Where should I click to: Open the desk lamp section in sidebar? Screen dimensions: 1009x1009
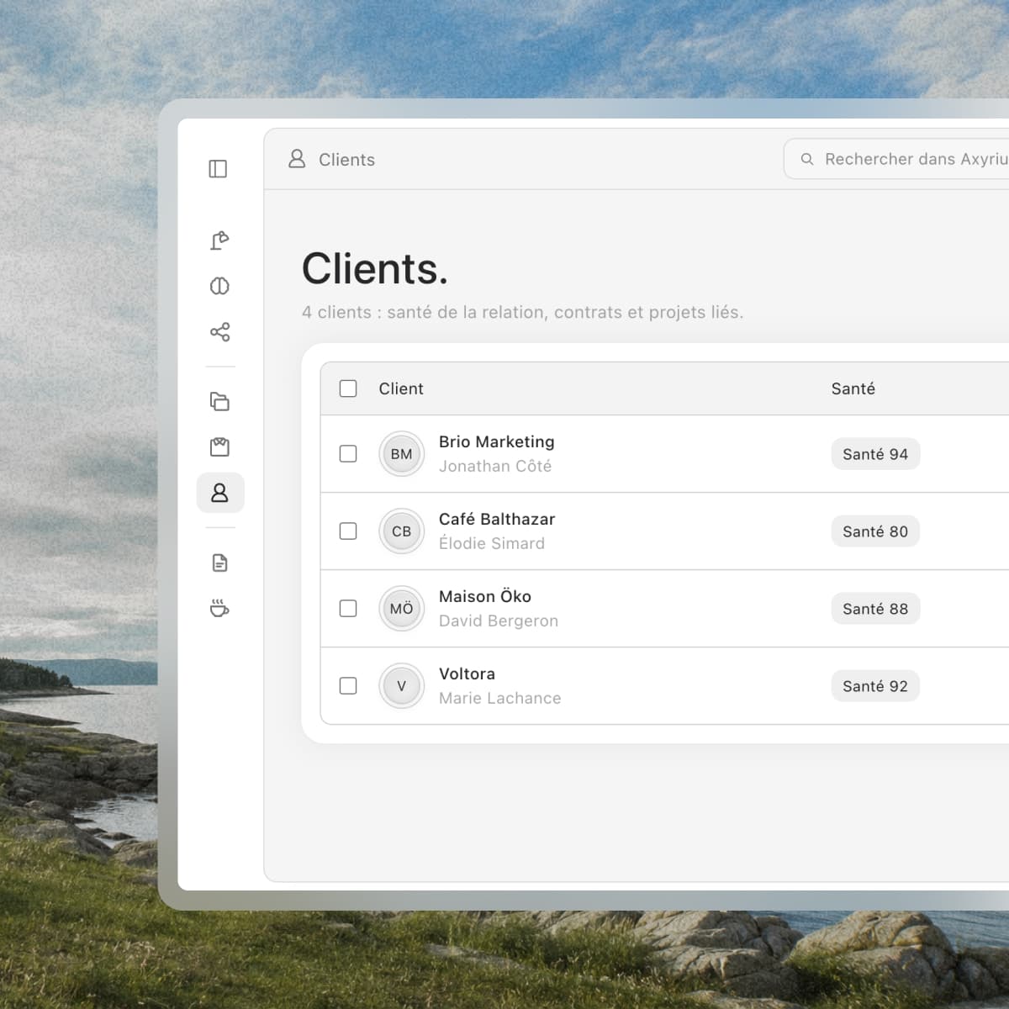[219, 240]
